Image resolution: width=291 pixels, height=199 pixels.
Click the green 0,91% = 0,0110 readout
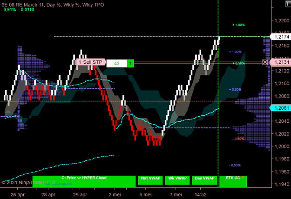coord(19,10)
